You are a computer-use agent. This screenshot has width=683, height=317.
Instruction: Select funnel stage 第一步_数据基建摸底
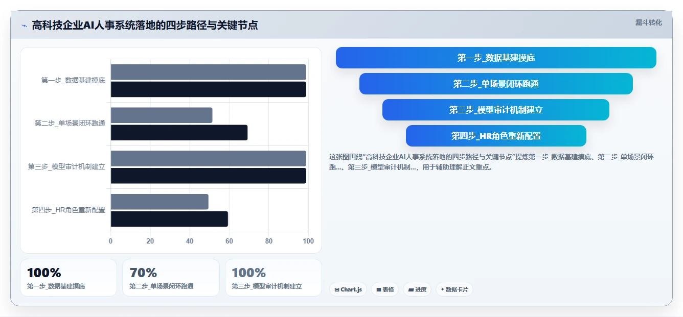[x=496, y=58]
